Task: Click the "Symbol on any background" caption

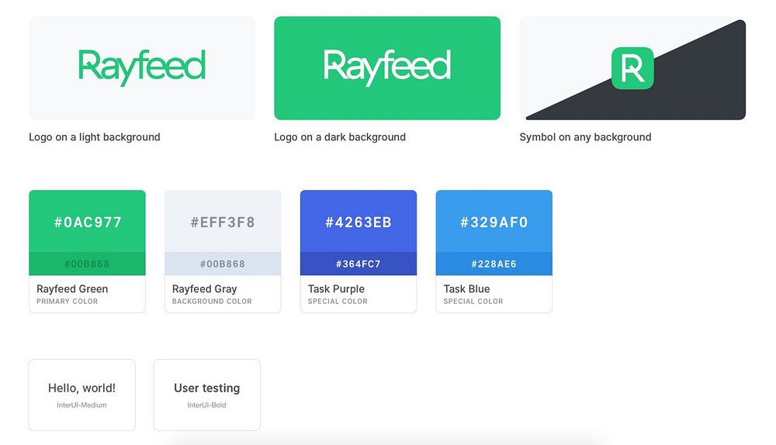Action: click(585, 137)
